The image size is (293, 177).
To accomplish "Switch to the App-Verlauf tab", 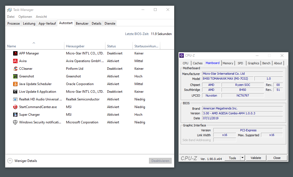I will pos(47,24).
